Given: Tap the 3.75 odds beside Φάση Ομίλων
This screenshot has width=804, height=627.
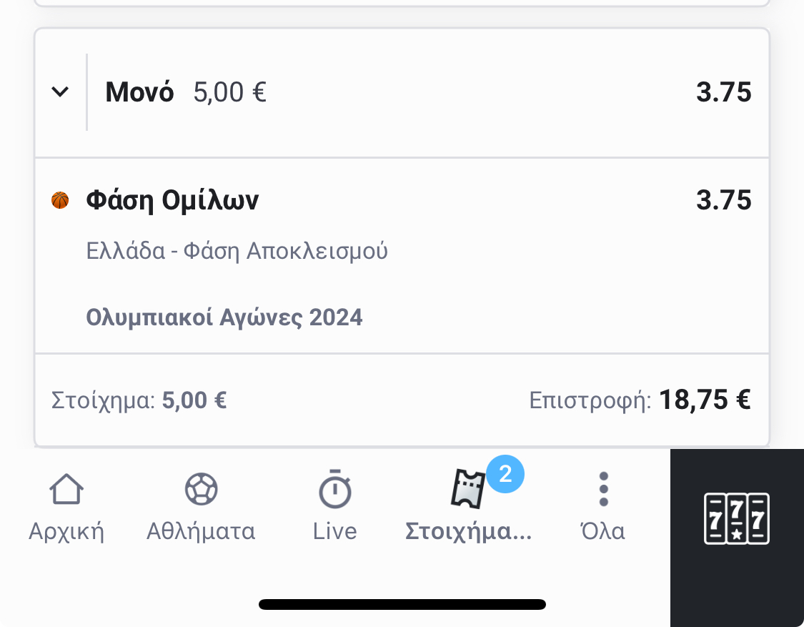Looking at the screenshot, I should pos(723,200).
